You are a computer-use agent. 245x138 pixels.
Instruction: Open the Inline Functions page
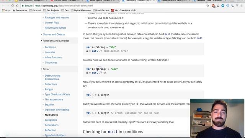tap(54, 58)
